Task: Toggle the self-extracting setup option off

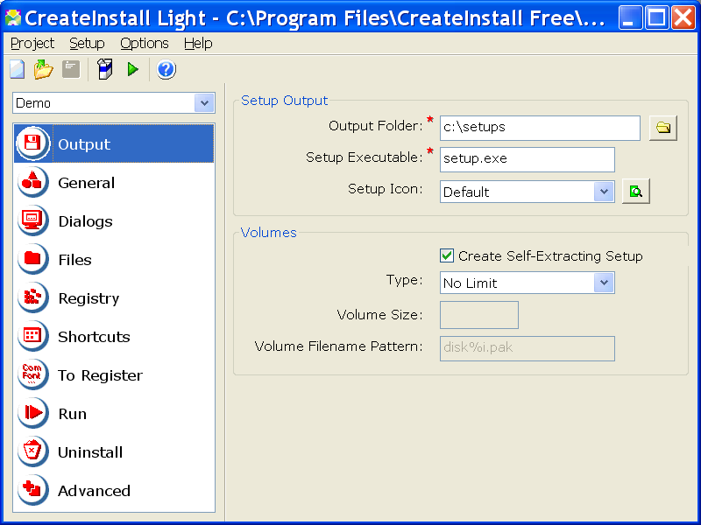Action: click(x=446, y=255)
